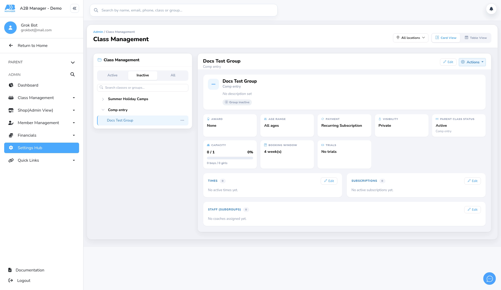
Task: Click the Dashboard pie chart icon
Action: (x=11, y=85)
